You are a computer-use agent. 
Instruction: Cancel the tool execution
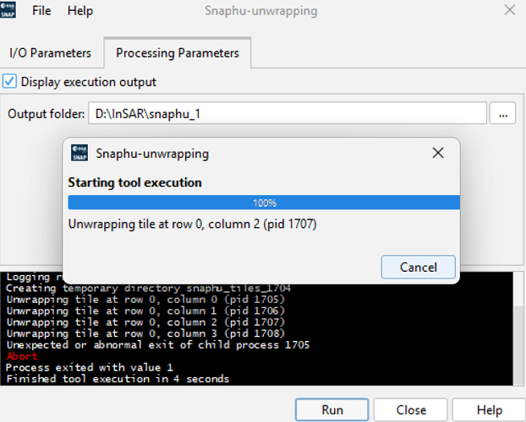point(419,267)
